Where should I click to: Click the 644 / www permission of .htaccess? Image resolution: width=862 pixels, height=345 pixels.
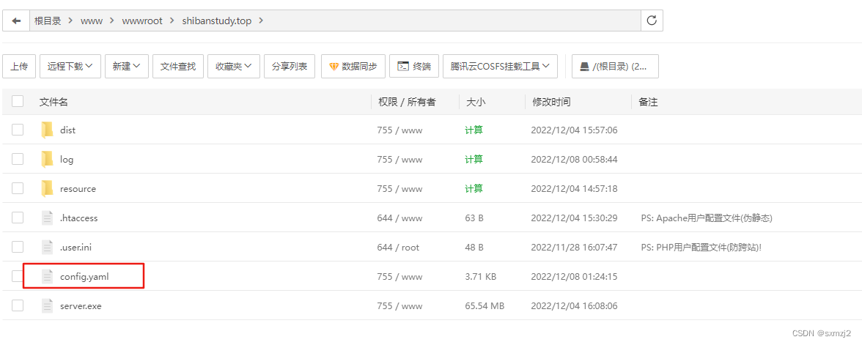[399, 218]
